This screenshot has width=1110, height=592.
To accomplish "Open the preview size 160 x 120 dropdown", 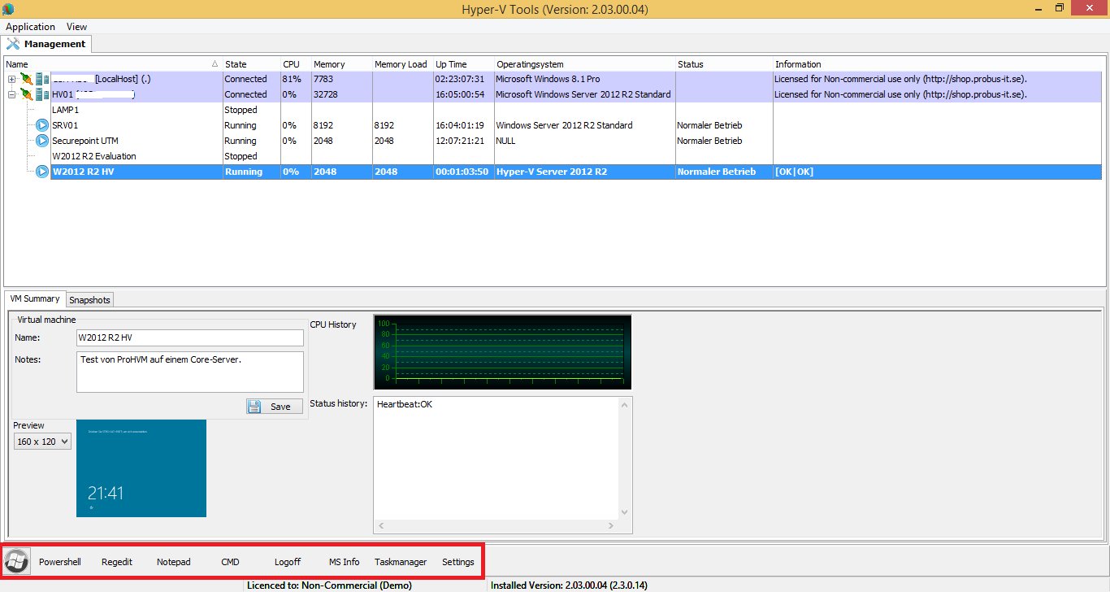I will 42,442.
